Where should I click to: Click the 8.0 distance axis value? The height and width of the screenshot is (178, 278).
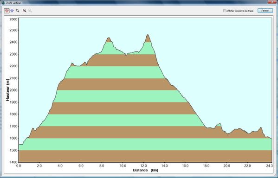coord(102,166)
